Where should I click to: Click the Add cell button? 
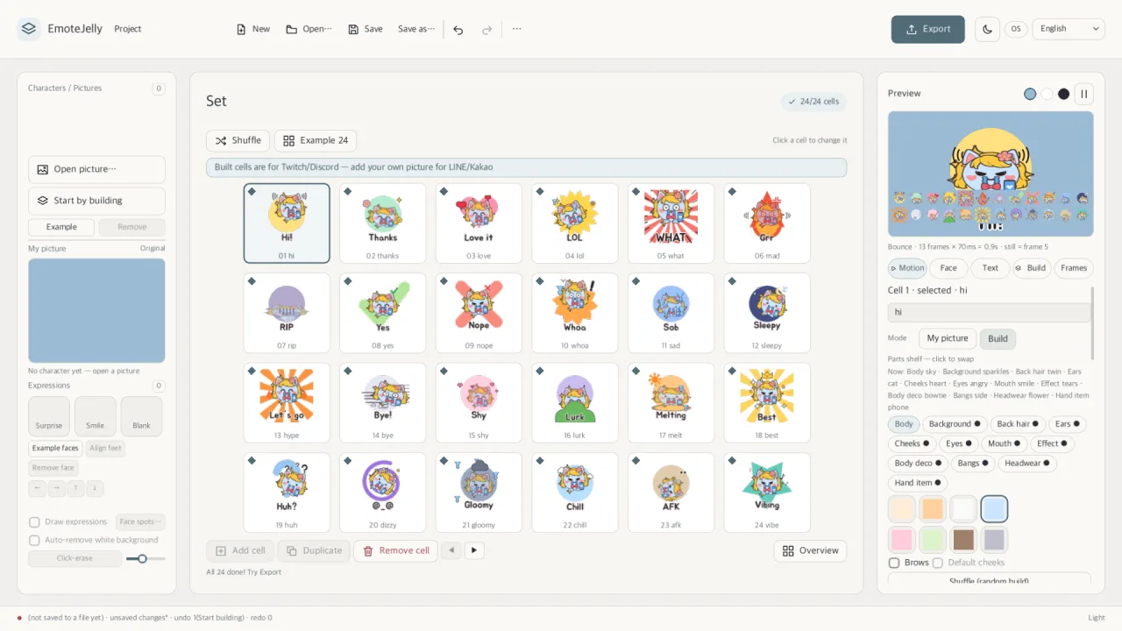tap(239, 550)
